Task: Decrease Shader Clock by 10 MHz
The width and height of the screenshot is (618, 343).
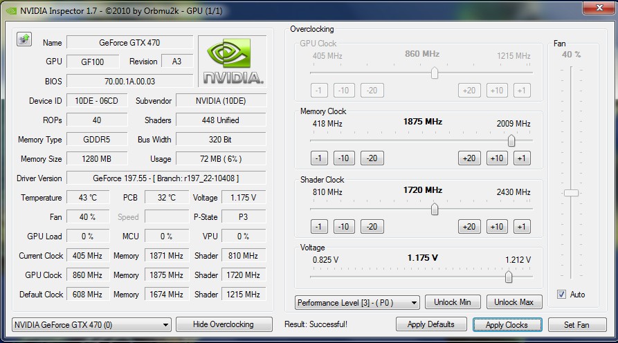Action: pos(344,227)
